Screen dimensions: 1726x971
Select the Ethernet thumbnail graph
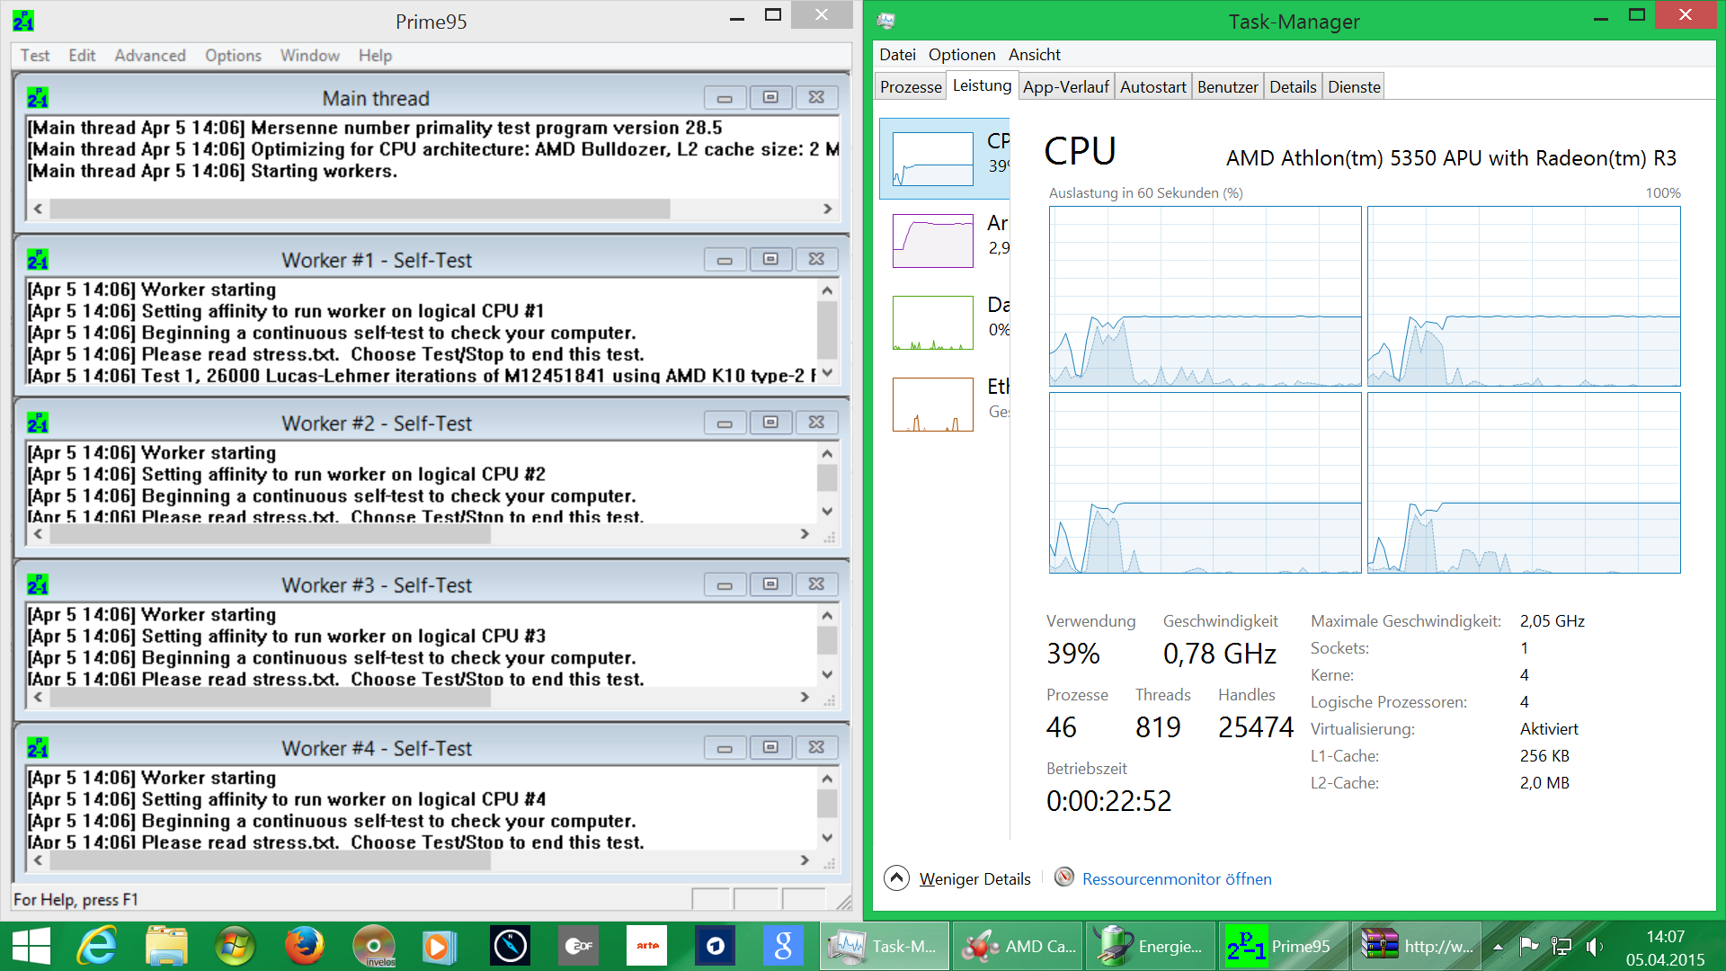click(932, 405)
